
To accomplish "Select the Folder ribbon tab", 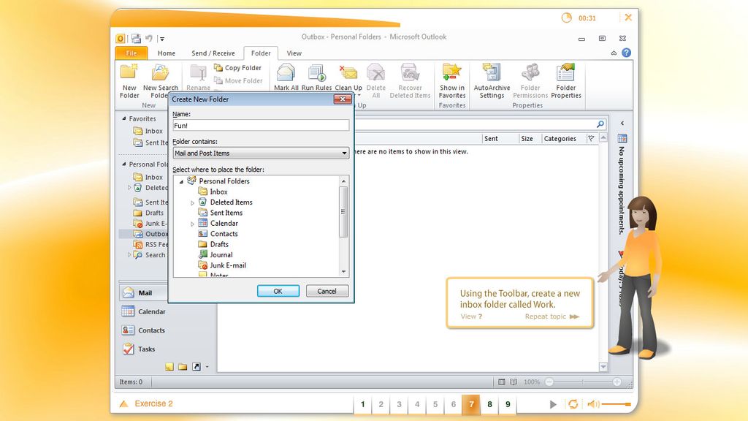I will click(x=261, y=53).
